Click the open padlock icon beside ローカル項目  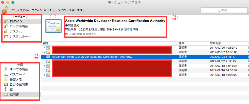[6, 26]
